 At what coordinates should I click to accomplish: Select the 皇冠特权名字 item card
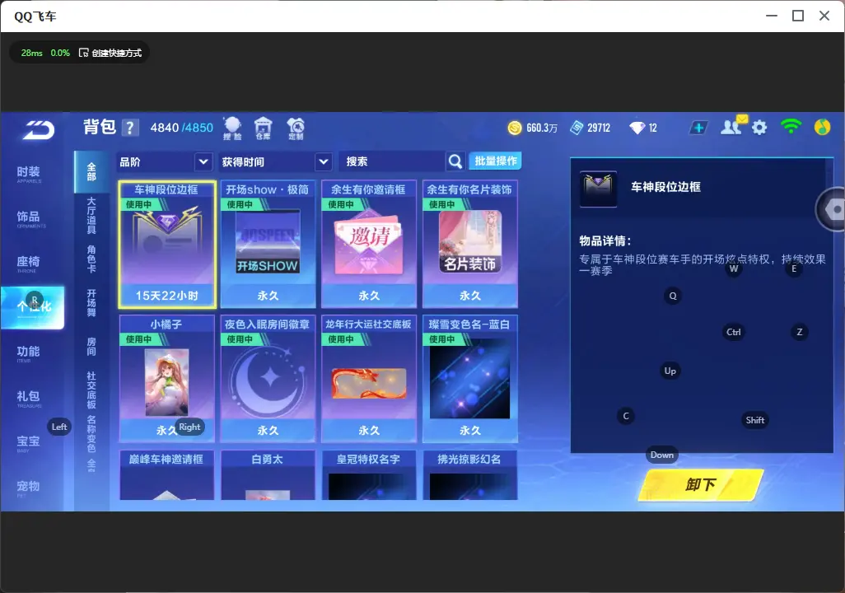[x=369, y=475]
